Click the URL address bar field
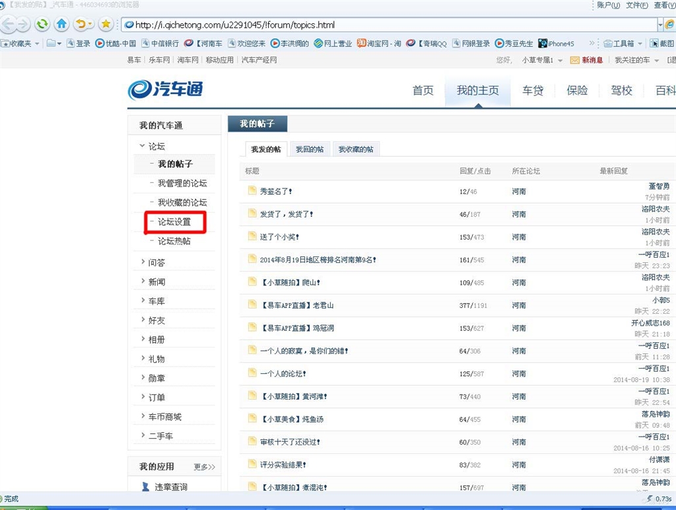The height and width of the screenshot is (510, 676). click(389, 25)
